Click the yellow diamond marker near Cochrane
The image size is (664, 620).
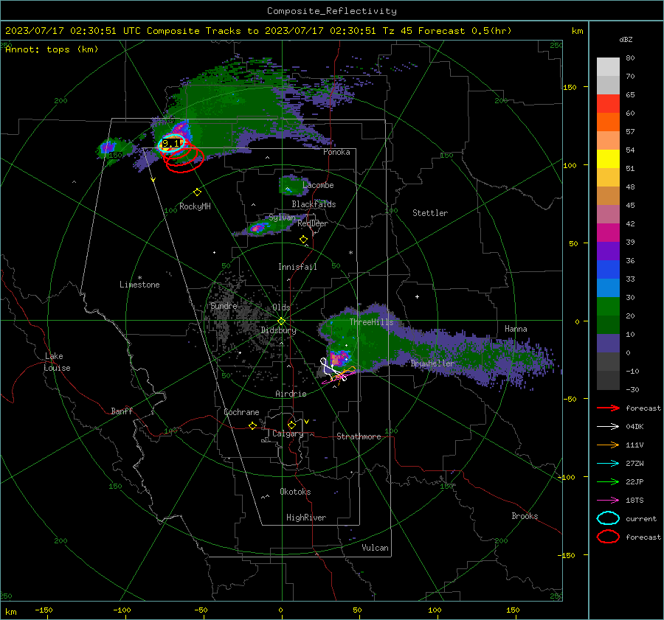click(252, 425)
